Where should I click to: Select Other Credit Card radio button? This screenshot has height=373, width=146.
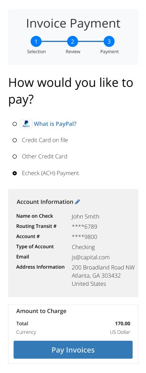pos(15,157)
